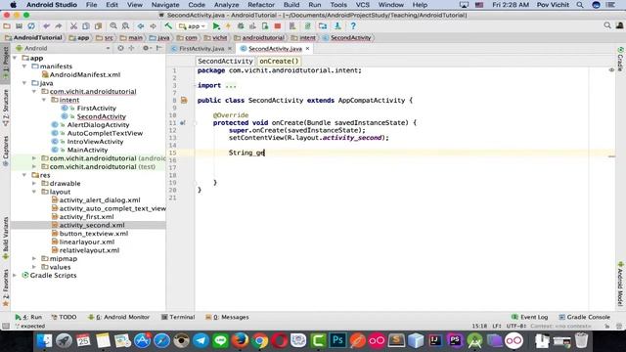Screen dimensions: 626x352
Task: Open the TODO tool window
Action: pos(64,317)
